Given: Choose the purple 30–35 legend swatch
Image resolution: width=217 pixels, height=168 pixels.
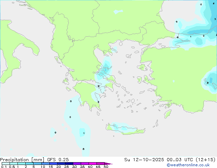Looking at the screenshot, I should click(77, 164).
